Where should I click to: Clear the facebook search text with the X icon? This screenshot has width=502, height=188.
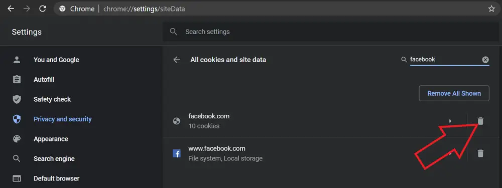click(x=485, y=60)
